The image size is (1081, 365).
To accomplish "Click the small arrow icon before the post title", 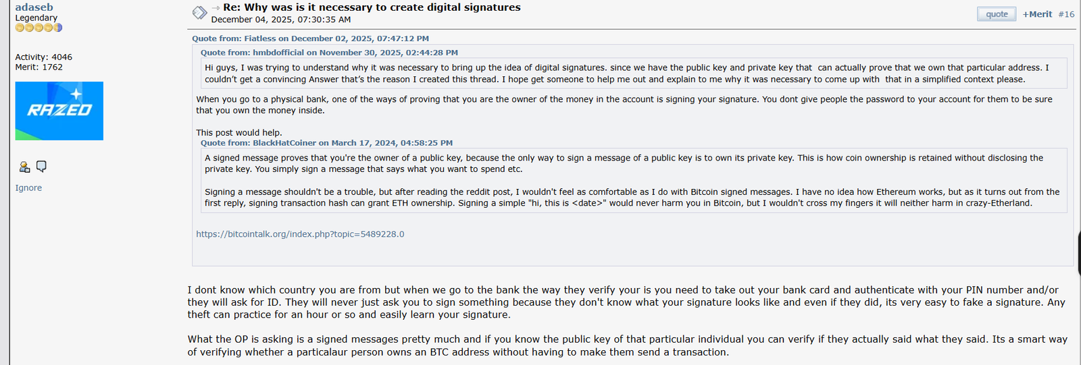I will point(216,8).
